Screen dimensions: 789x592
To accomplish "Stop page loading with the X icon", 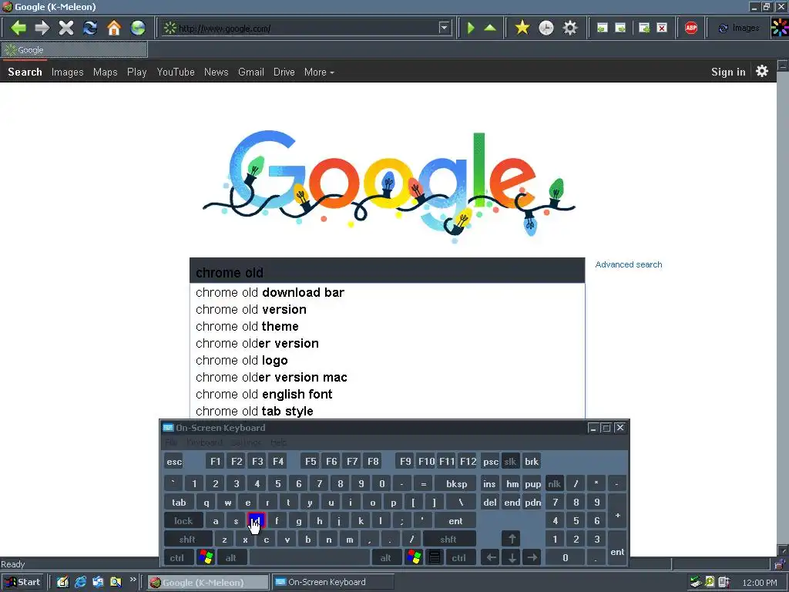I will [x=66, y=28].
